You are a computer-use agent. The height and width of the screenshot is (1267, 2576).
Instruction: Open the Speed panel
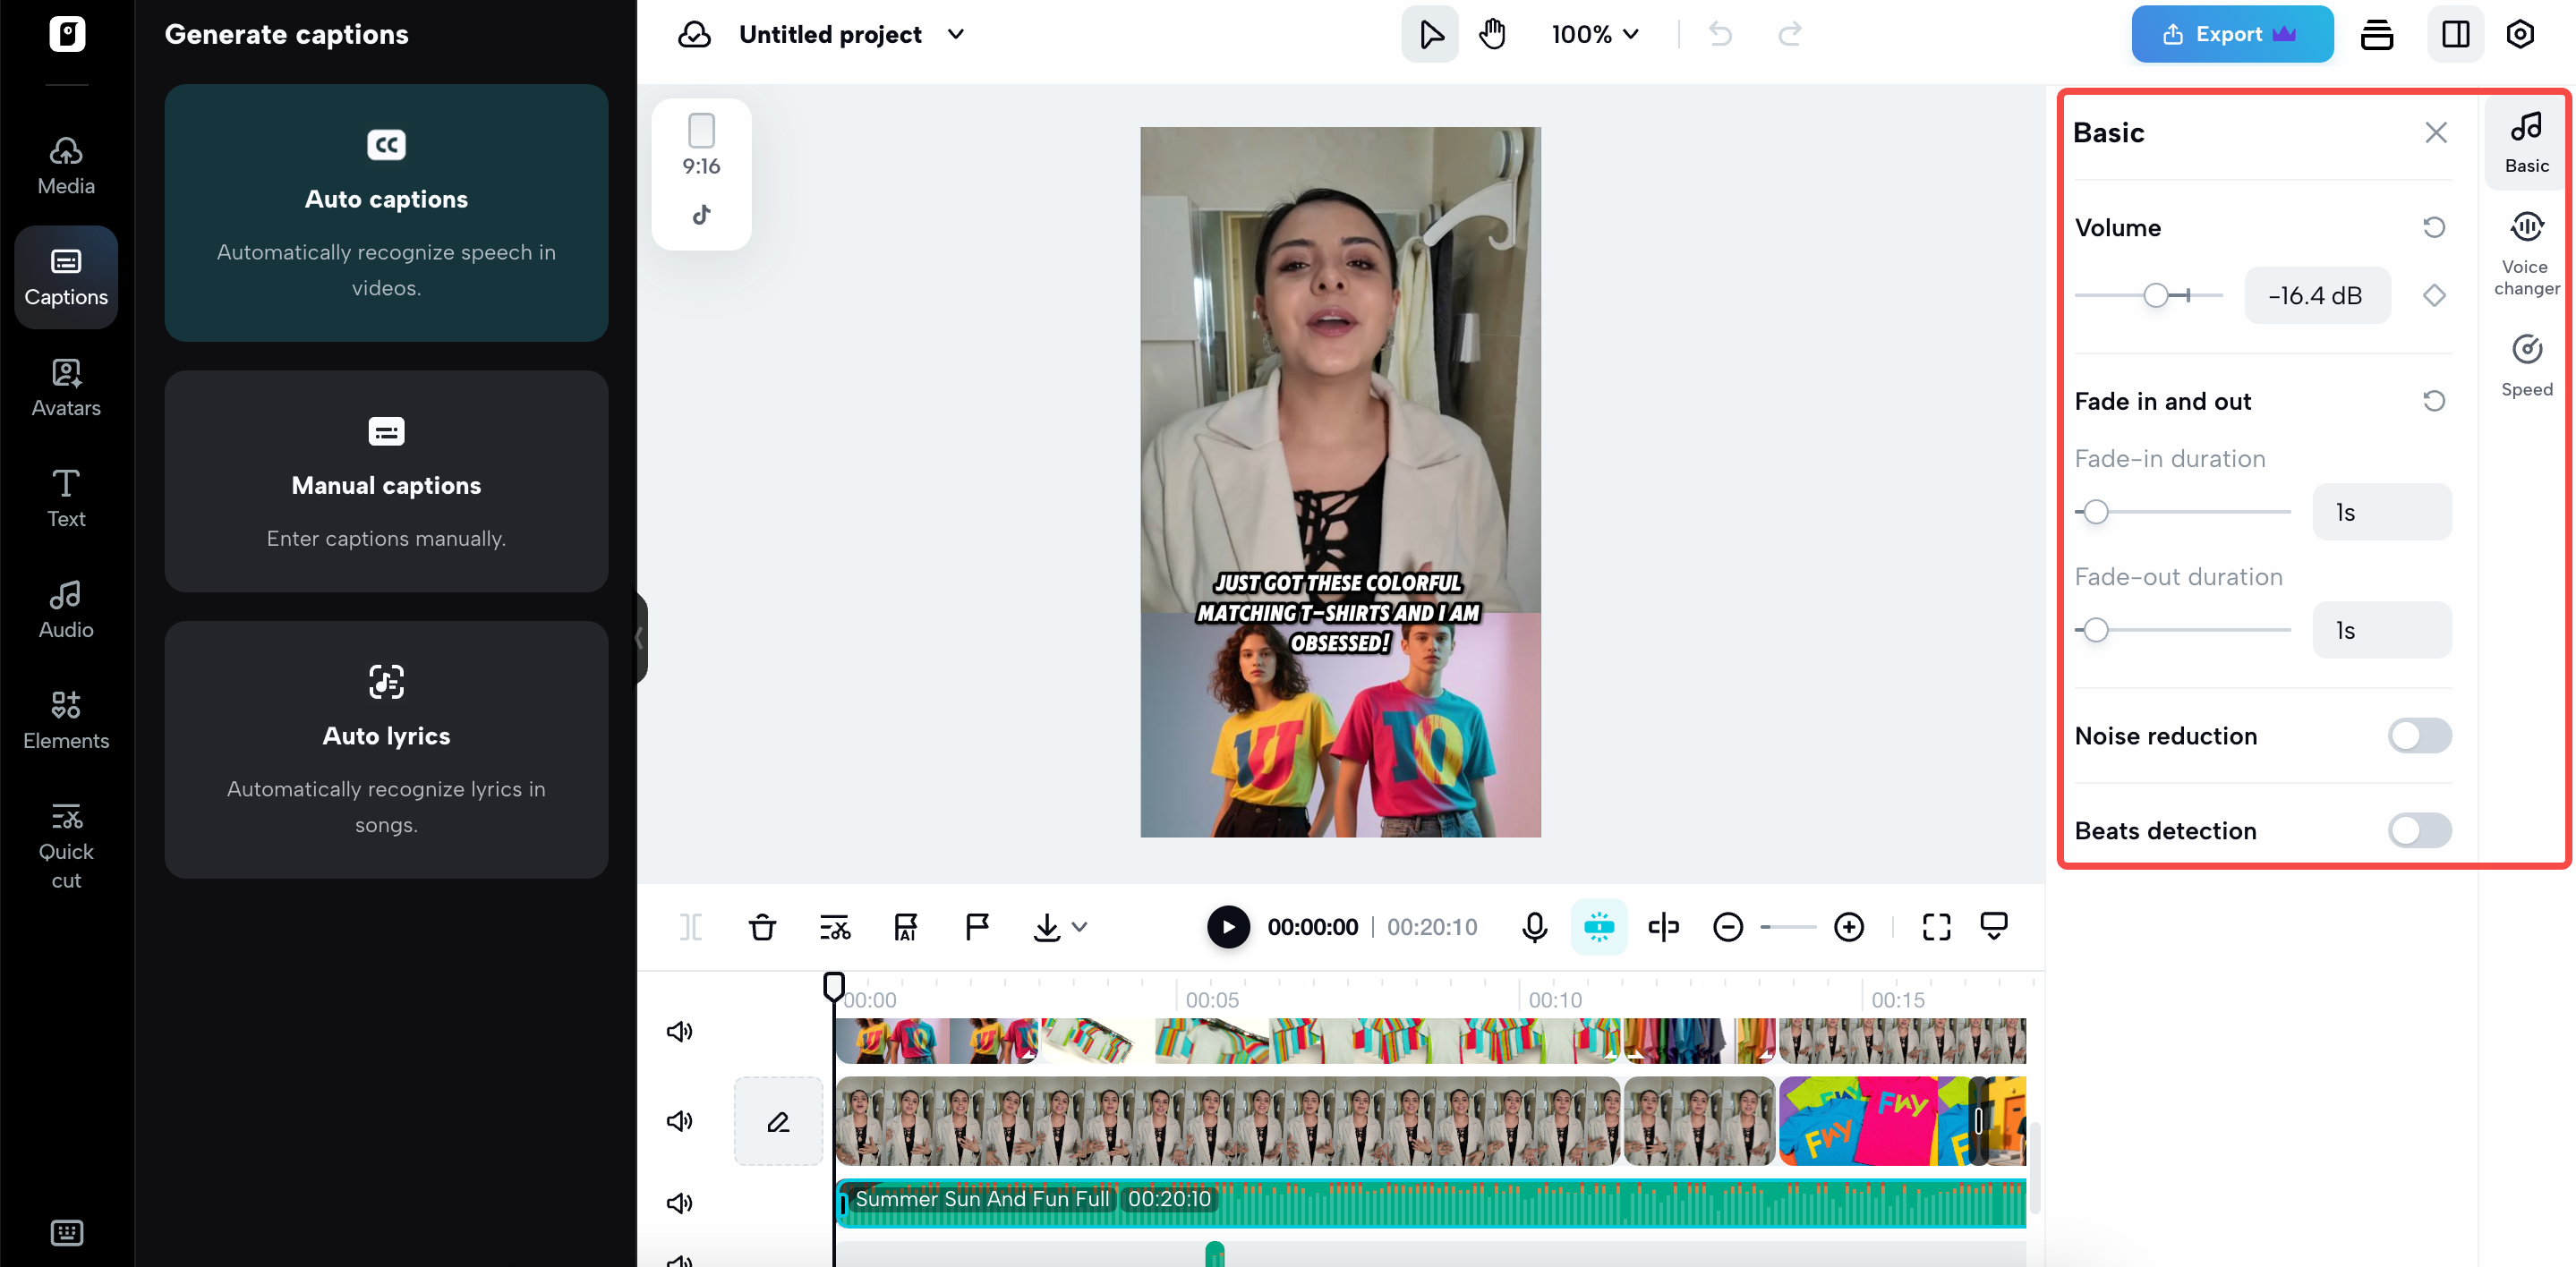tap(2526, 365)
